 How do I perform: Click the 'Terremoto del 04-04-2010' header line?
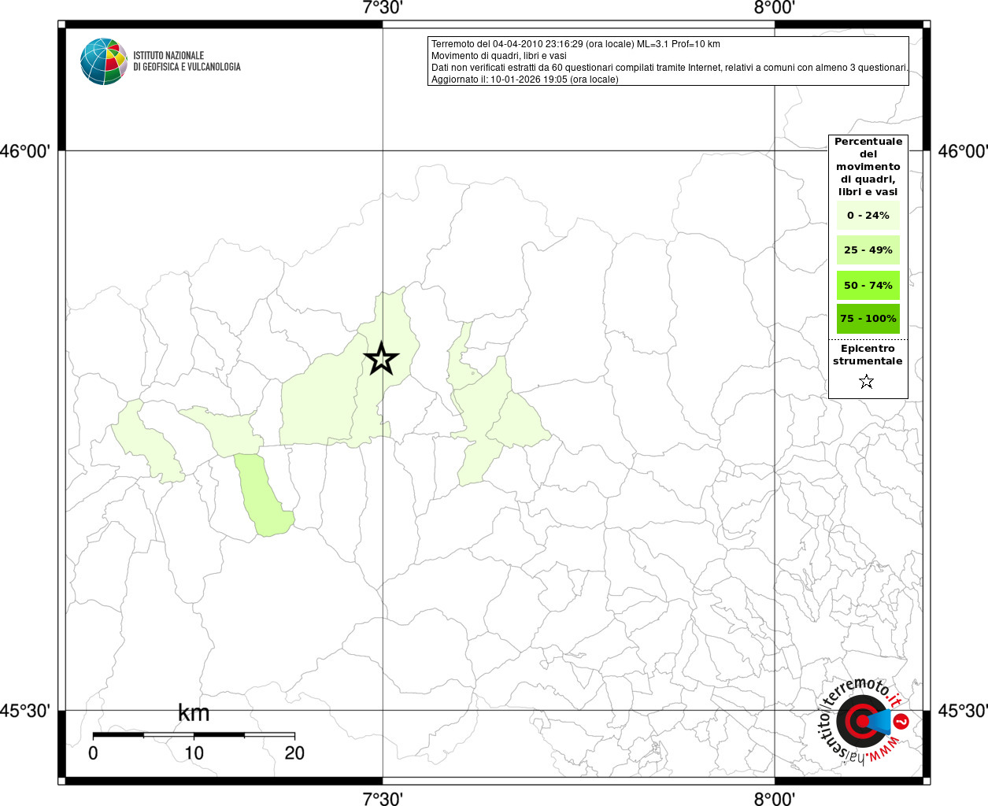pos(575,44)
